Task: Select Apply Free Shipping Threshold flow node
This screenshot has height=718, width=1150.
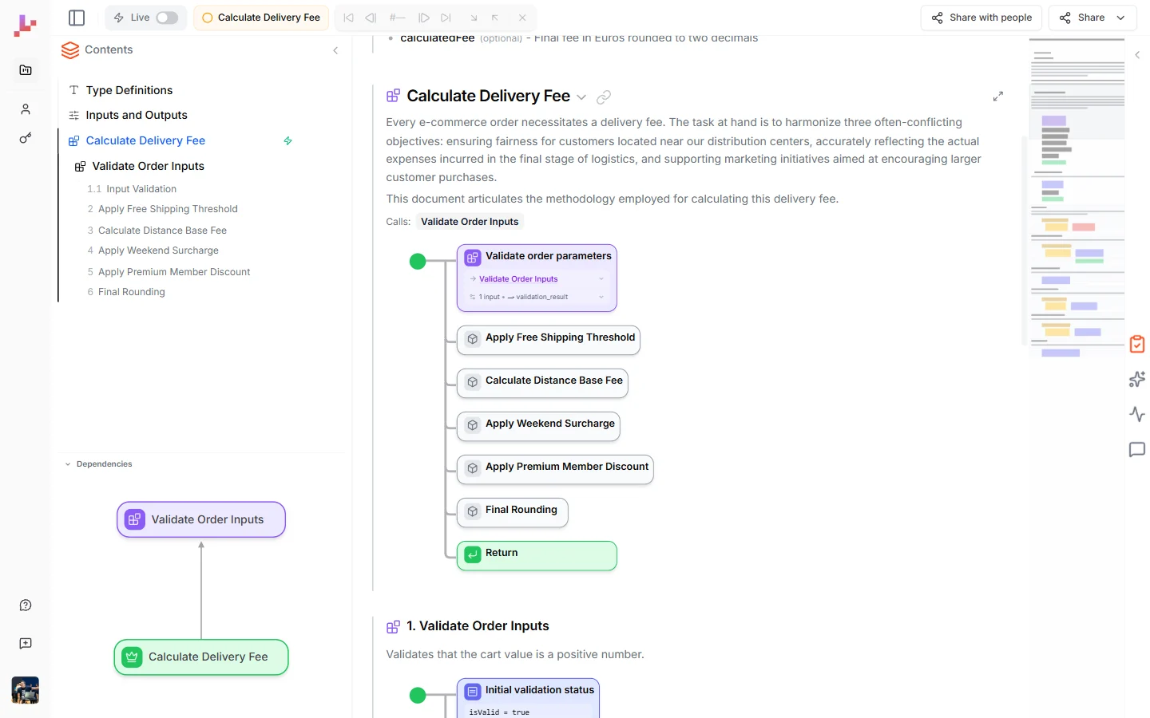Action: click(x=549, y=340)
